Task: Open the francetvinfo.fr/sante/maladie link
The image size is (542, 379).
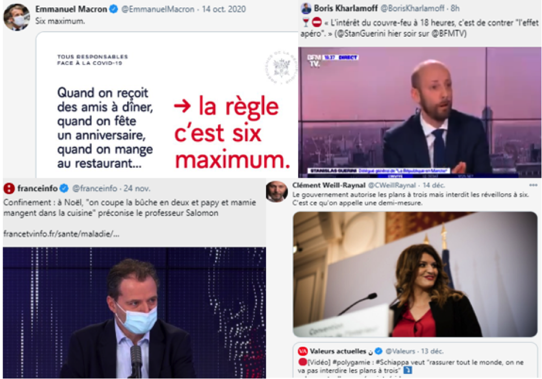Action: coord(62,234)
